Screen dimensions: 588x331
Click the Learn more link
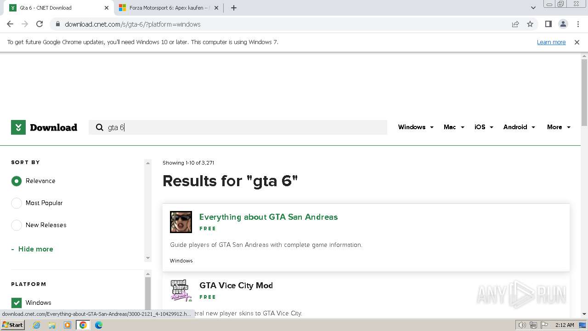point(551,42)
